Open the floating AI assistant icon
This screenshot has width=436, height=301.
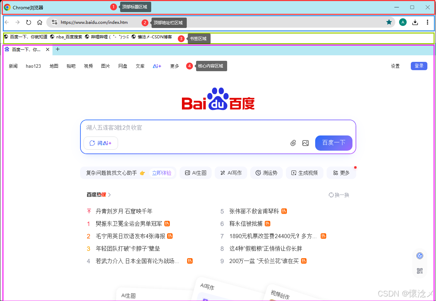click(420, 256)
